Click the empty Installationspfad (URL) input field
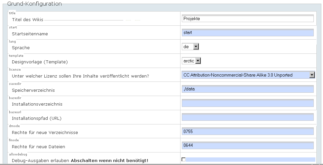Image resolution: width=323 pixels, height=165 pixels. coord(247,117)
